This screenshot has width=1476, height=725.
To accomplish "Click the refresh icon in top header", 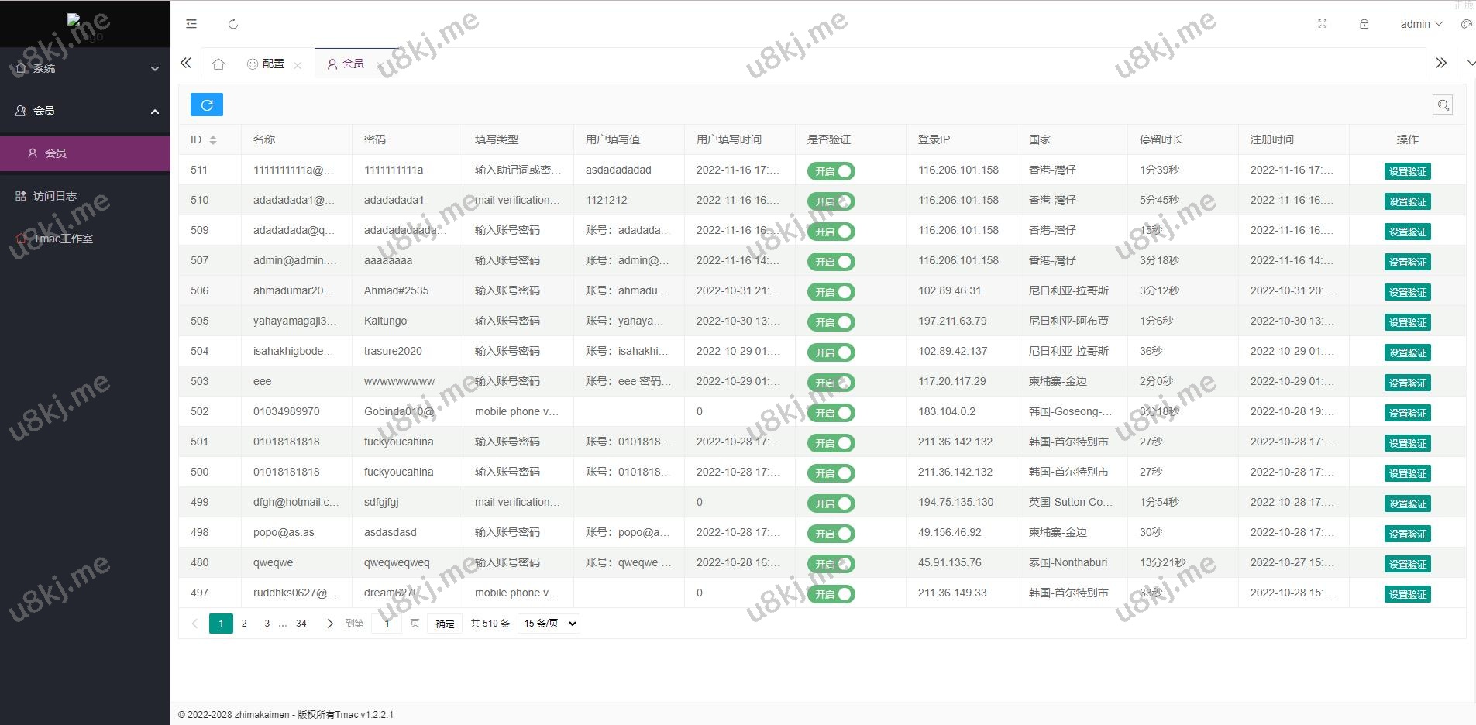I will point(233,24).
